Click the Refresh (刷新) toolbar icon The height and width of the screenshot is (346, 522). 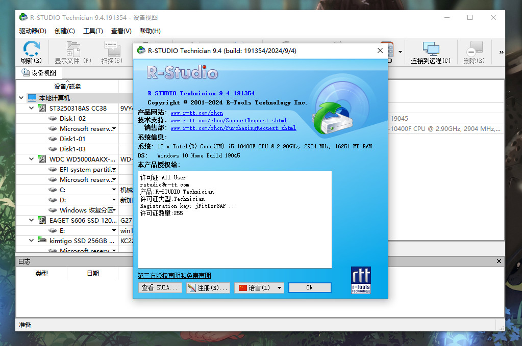click(31, 48)
